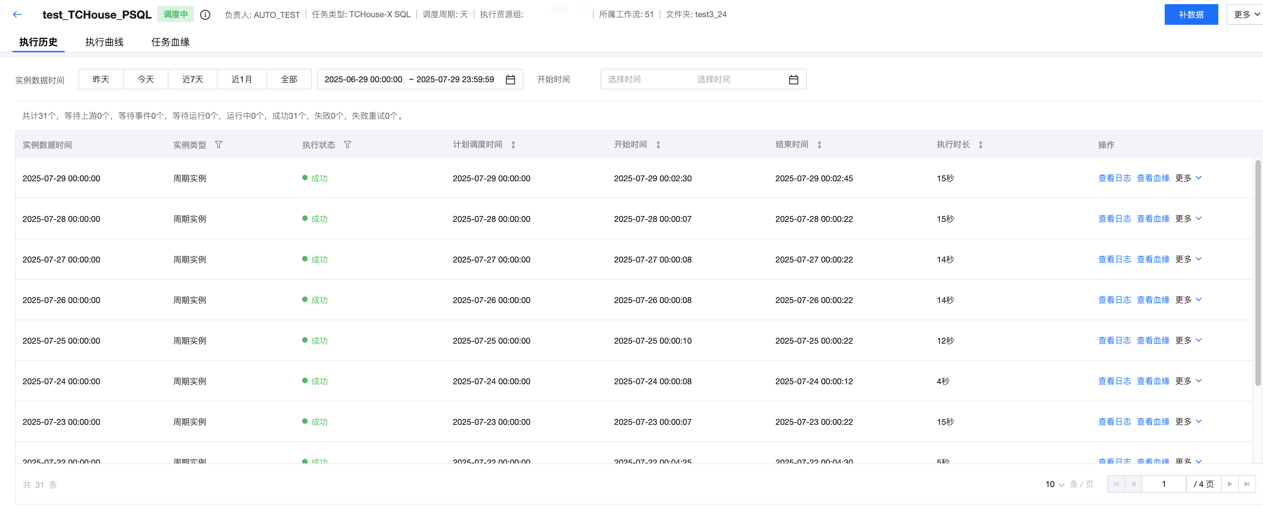Expand 更多 for 2025-07-29 instance row
This screenshot has height=516, width=1263.
pos(1188,178)
